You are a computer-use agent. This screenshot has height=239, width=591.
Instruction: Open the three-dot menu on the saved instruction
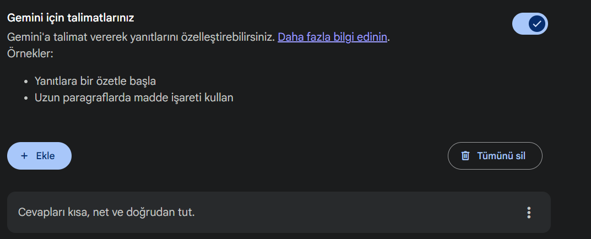coord(529,213)
